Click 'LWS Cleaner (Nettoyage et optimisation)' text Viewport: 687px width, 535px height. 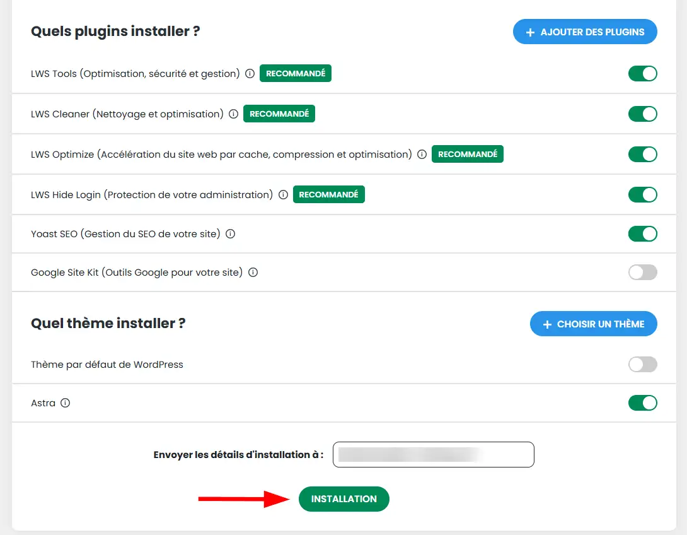(127, 114)
